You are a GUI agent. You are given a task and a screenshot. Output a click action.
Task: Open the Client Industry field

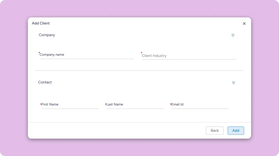(x=189, y=56)
